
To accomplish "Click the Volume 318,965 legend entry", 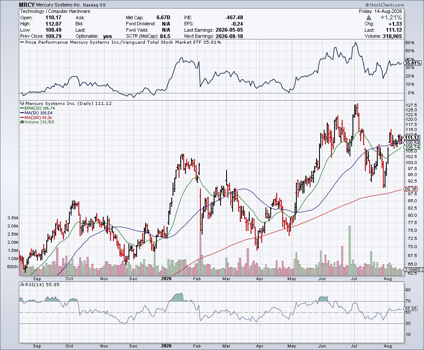I will (x=39, y=122).
